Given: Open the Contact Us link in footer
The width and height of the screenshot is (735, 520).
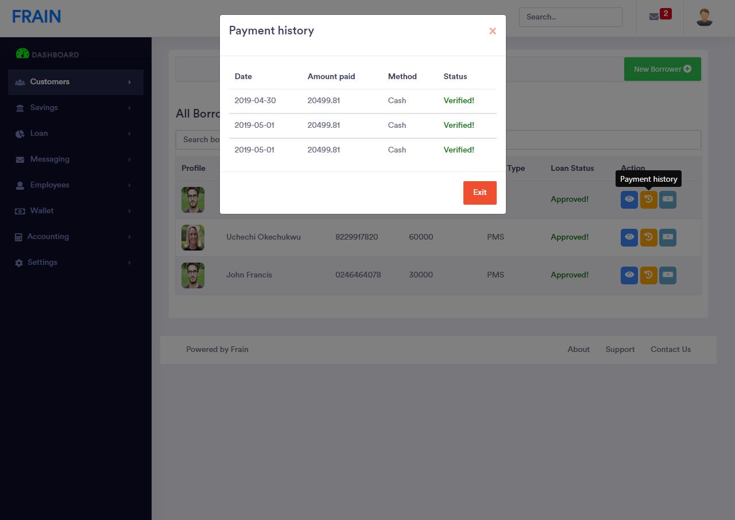Looking at the screenshot, I should [x=670, y=349].
